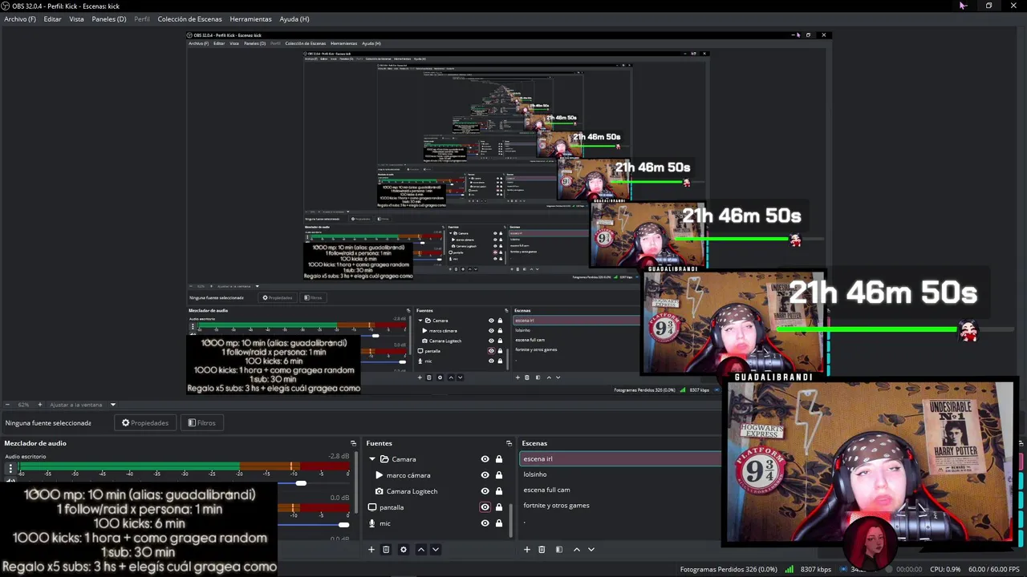Click the green bitrate signal bars icon
The width and height of the screenshot is (1027, 577).
click(x=790, y=569)
